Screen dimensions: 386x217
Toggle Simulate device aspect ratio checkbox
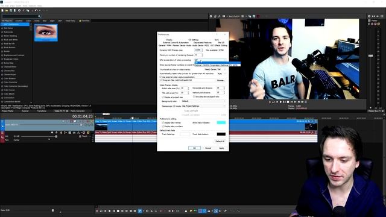[x=194, y=96]
